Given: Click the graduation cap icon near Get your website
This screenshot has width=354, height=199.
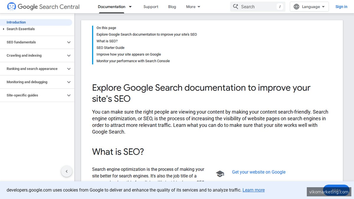Looking at the screenshot, I should click(x=220, y=174).
